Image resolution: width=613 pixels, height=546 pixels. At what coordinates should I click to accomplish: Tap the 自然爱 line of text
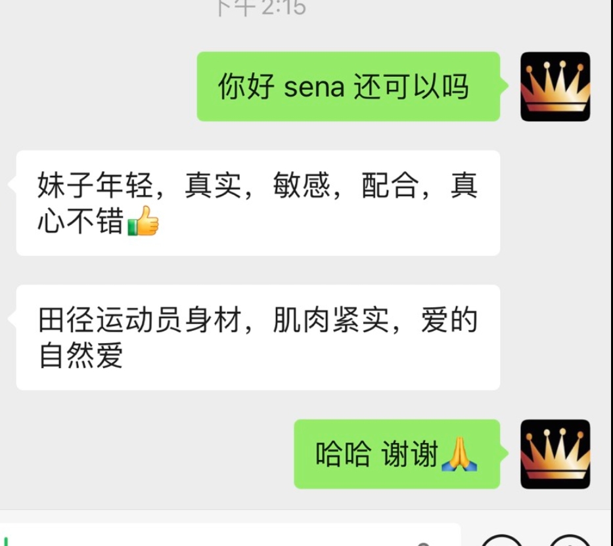81,354
